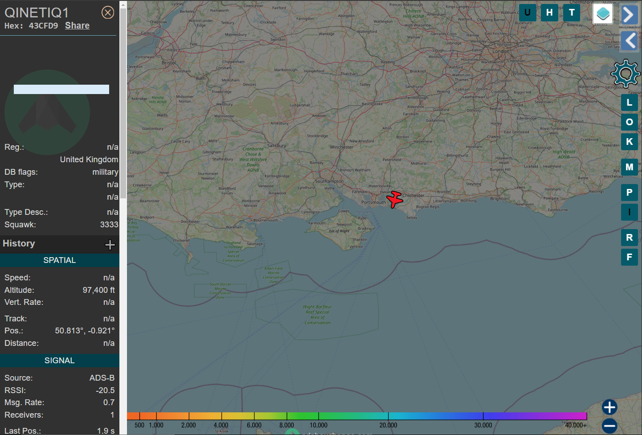The width and height of the screenshot is (642, 435).
Task: Click the SIGNAL section header
Action: click(x=60, y=361)
